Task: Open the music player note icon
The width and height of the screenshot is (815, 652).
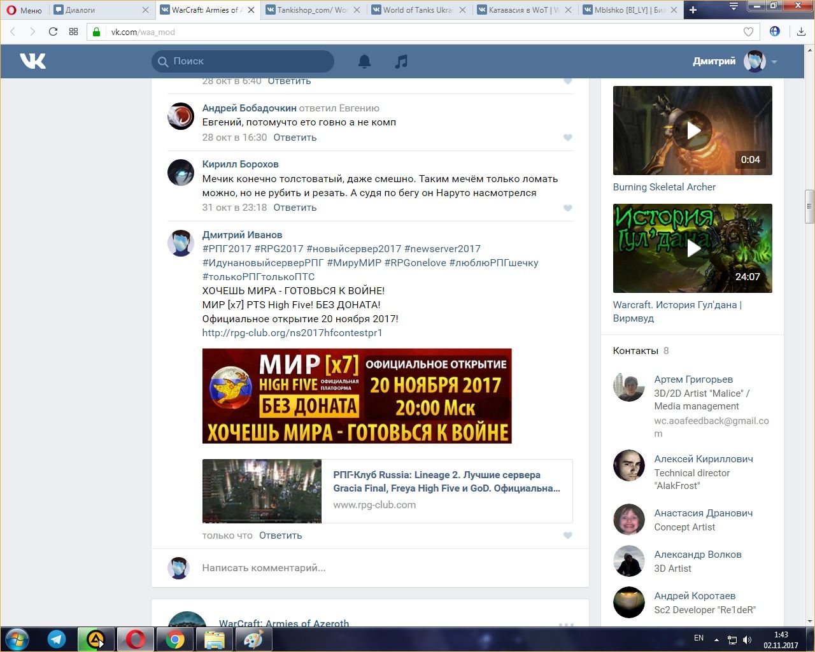Action: (x=401, y=61)
